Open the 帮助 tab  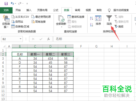tap(99, 10)
